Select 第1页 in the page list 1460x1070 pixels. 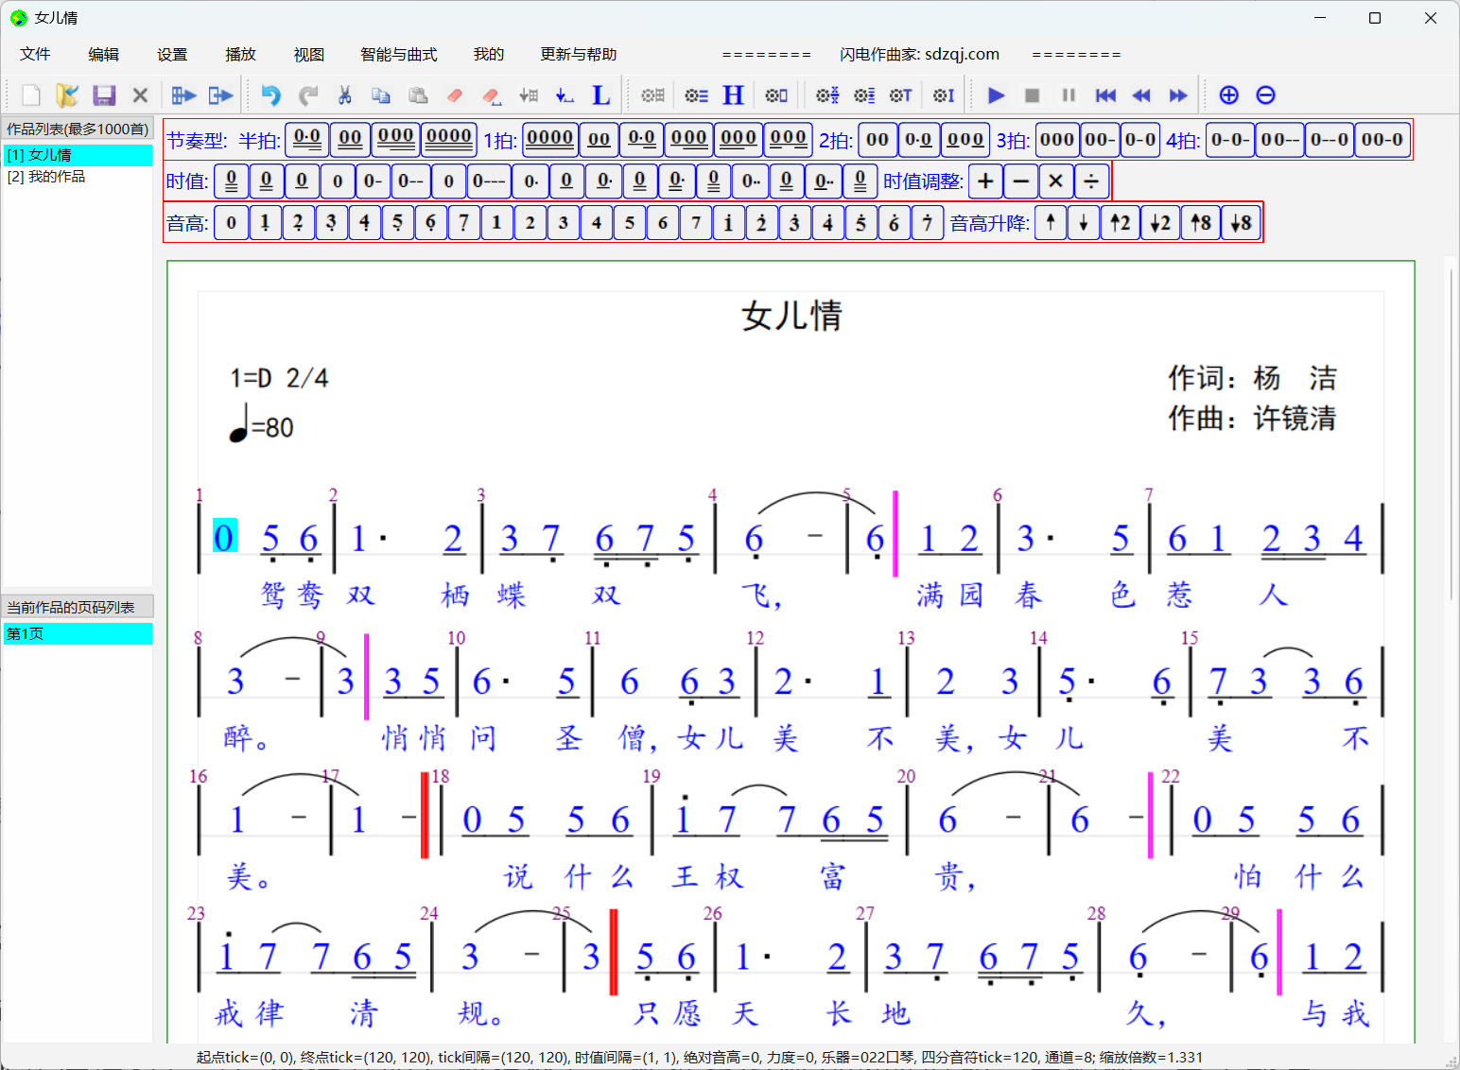[78, 633]
